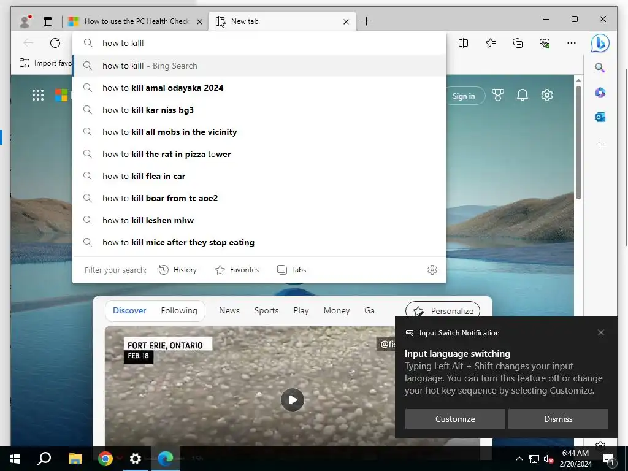Click the muted volume tray icon
The height and width of the screenshot is (471, 628).
(x=549, y=459)
